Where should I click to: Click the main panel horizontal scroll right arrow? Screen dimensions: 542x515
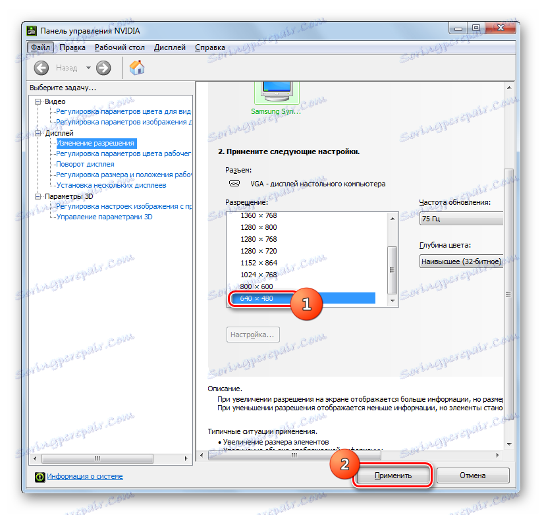497,456
